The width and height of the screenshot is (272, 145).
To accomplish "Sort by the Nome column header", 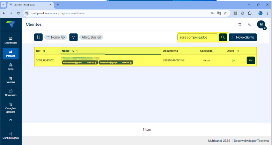I will coord(69,51).
